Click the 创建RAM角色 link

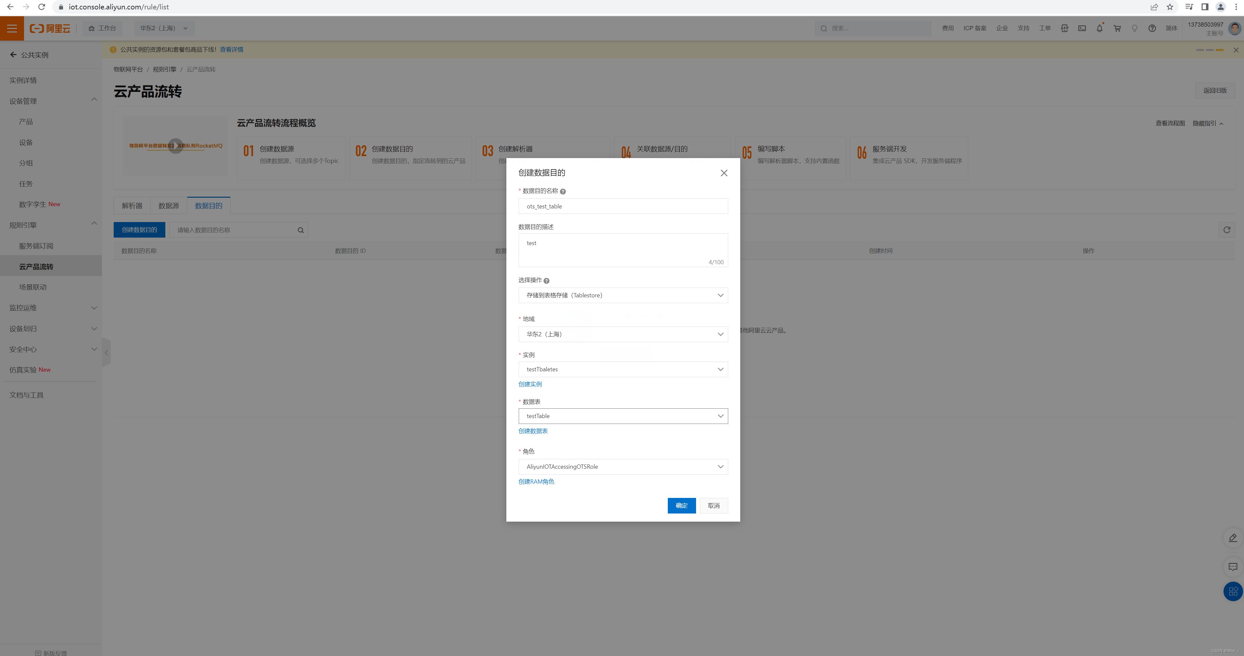click(x=536, y=482)
